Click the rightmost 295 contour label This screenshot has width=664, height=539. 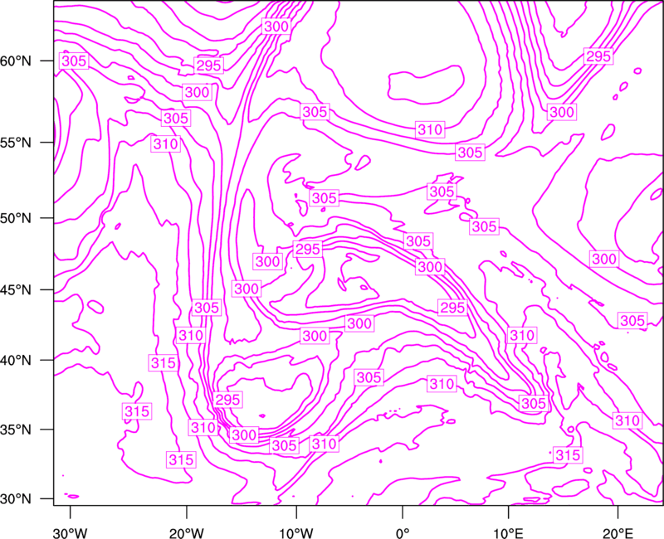pos(598,56)
